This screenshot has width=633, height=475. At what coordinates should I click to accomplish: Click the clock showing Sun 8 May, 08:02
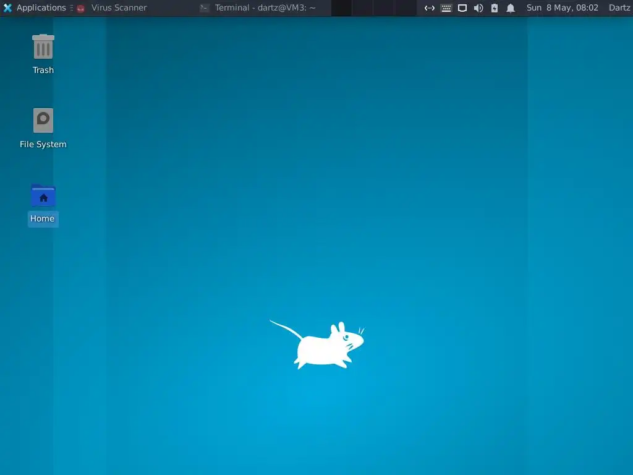point(563,7)
